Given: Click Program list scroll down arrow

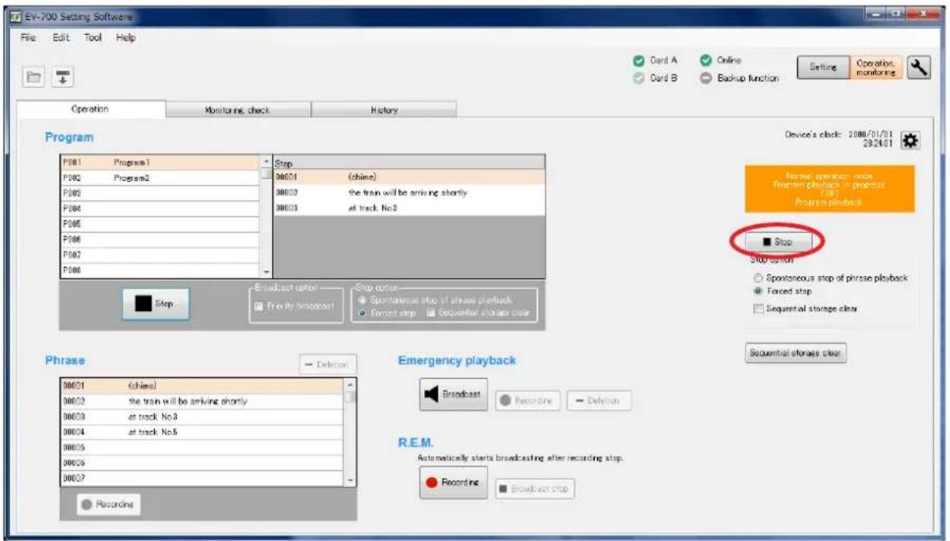Looking at the screenshot, I should pyautogui.click(x=266, y=273).
